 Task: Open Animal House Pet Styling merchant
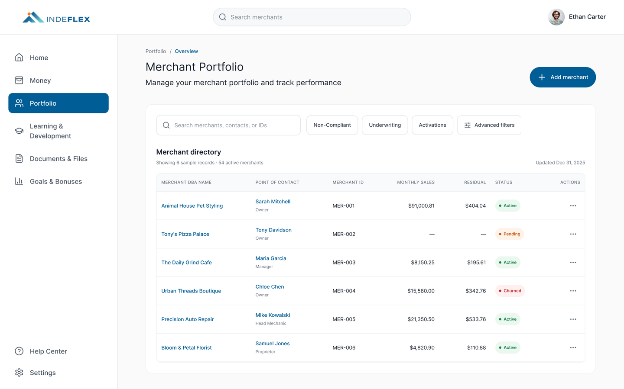(192, 206)
